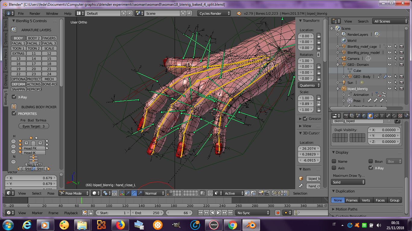Click the Scale Y 0.89 value field

click(x=306, y=104)
